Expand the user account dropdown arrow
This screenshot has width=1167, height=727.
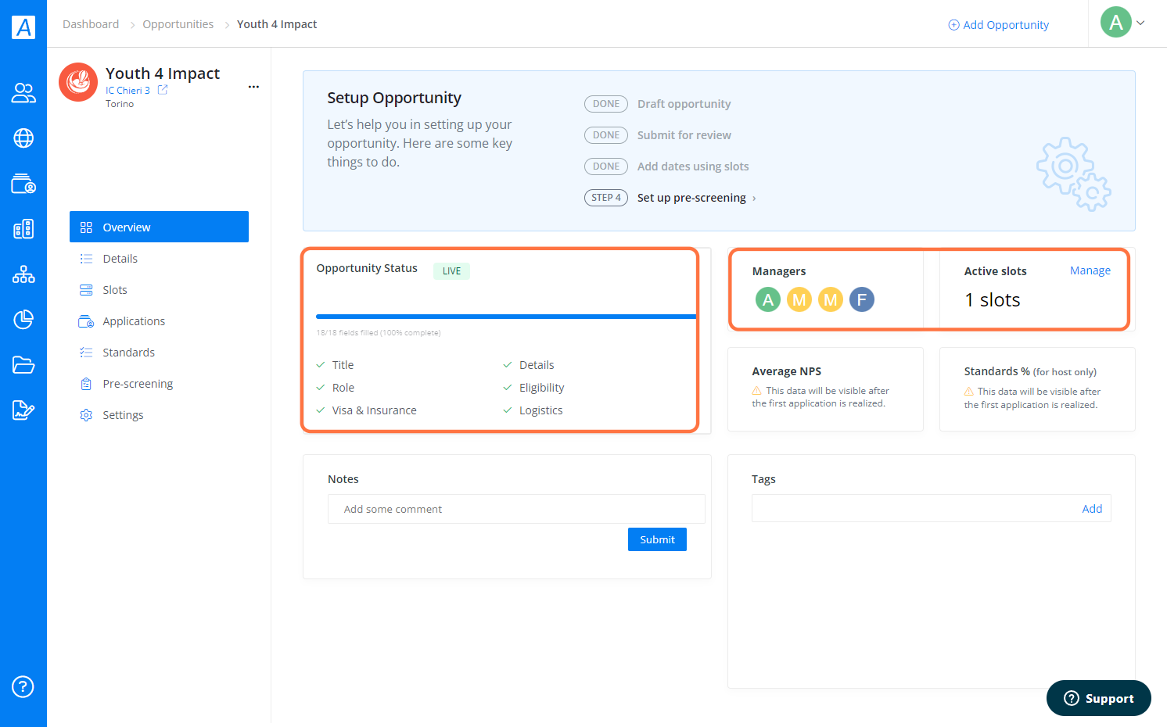click(x=1140, y=23)
